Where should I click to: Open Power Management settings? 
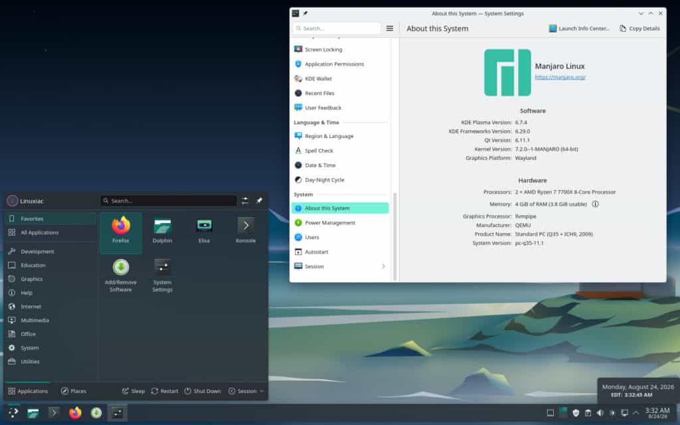click(340, 223)
